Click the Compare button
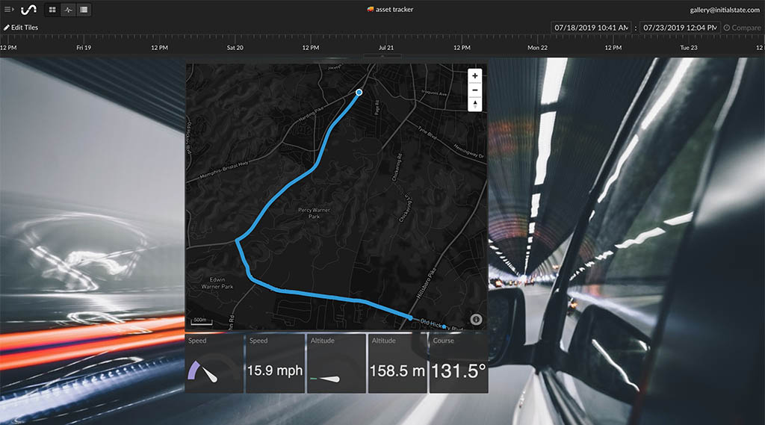 pyautogui.click(x=741, y=28)
